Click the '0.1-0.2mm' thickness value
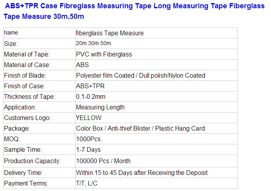This screenshot has width=271, height=191. point(90,96)
